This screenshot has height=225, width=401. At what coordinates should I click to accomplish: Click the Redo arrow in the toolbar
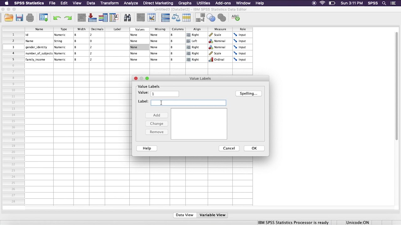68,18
